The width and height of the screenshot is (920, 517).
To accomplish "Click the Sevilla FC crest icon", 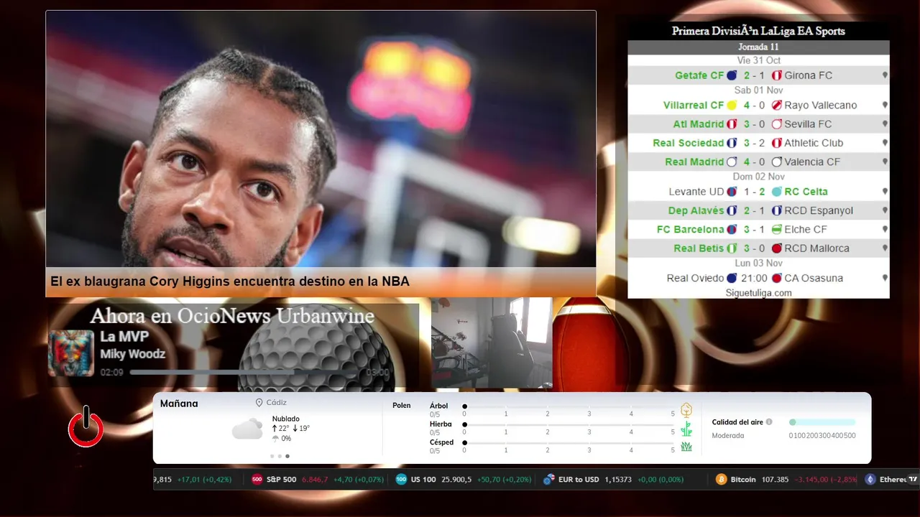I will coord(776,124).
